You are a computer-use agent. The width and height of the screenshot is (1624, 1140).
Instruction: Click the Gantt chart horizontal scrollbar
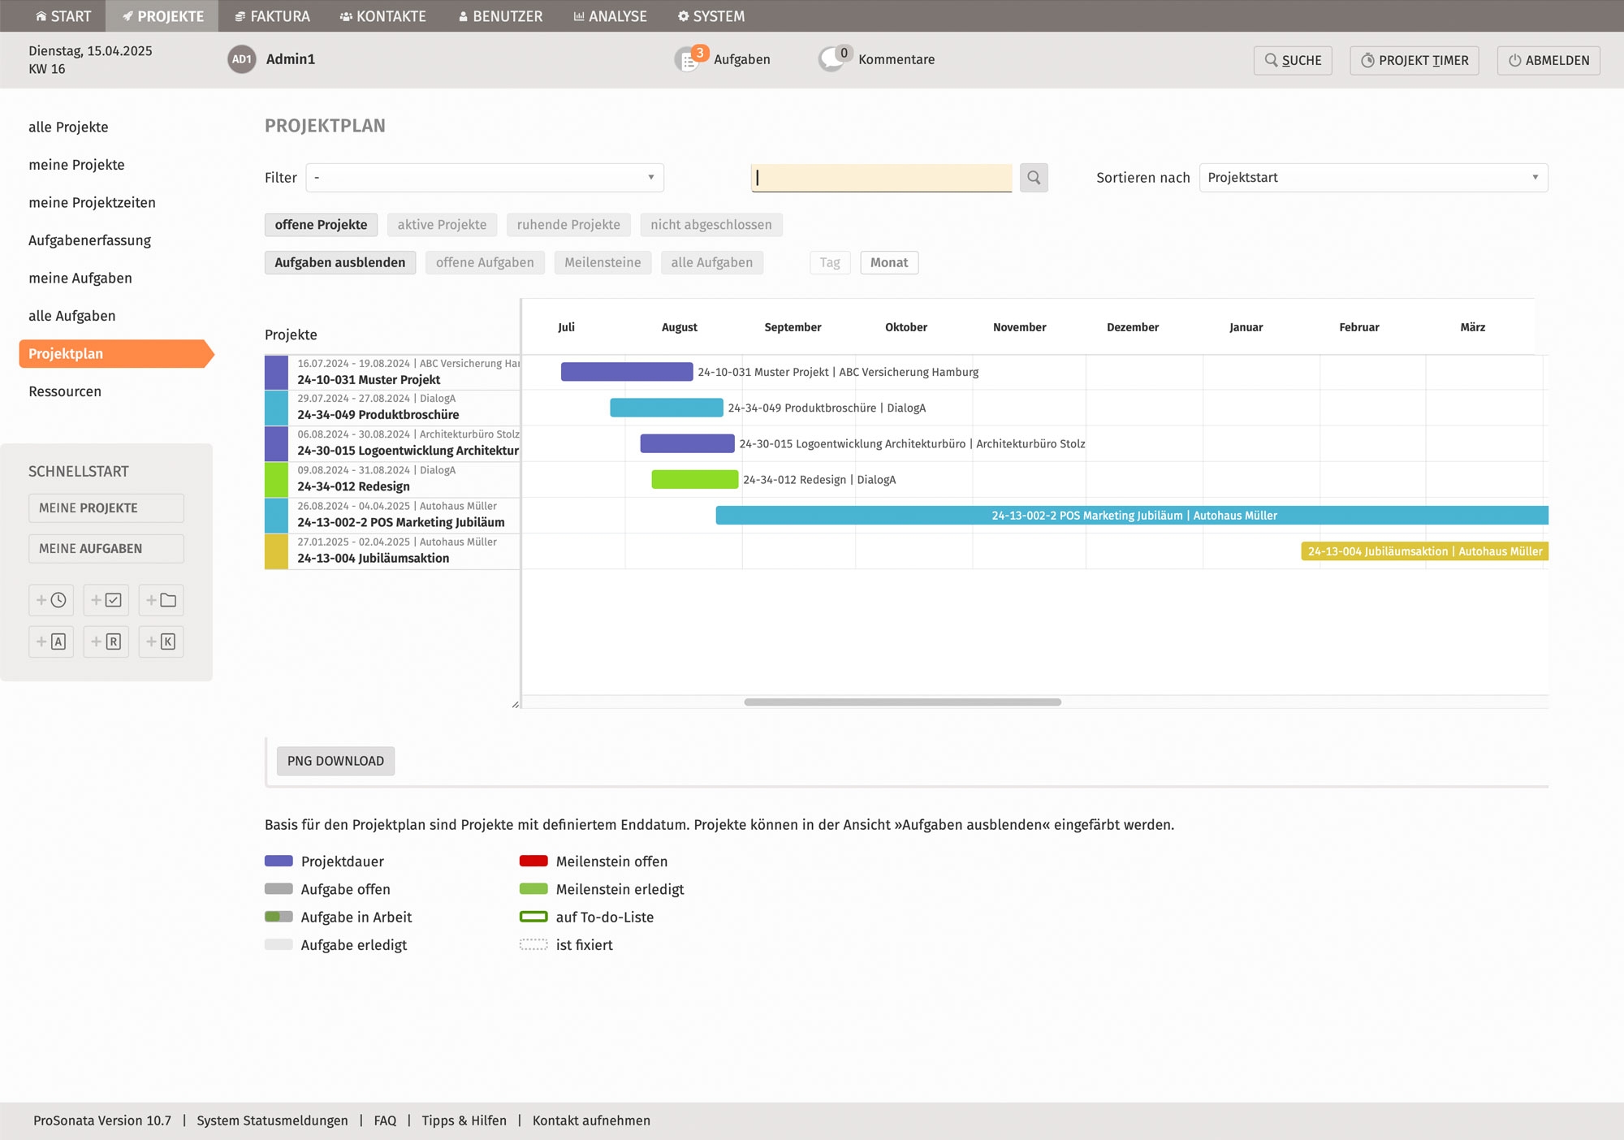902,702
